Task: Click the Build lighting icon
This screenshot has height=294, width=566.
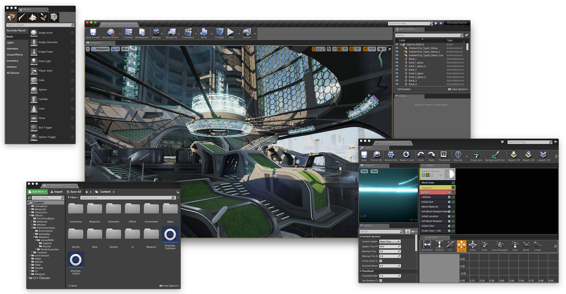Action: pyautogui.click(x=204, y=33)
